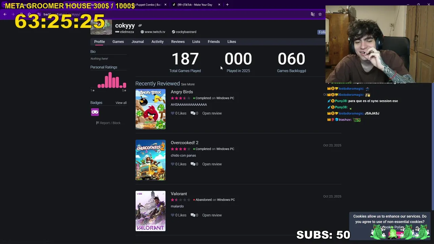Viewport: 434px width, 244px height.
Task: Click the purple gamepad badge icon
Action: (x=95, y=112)
